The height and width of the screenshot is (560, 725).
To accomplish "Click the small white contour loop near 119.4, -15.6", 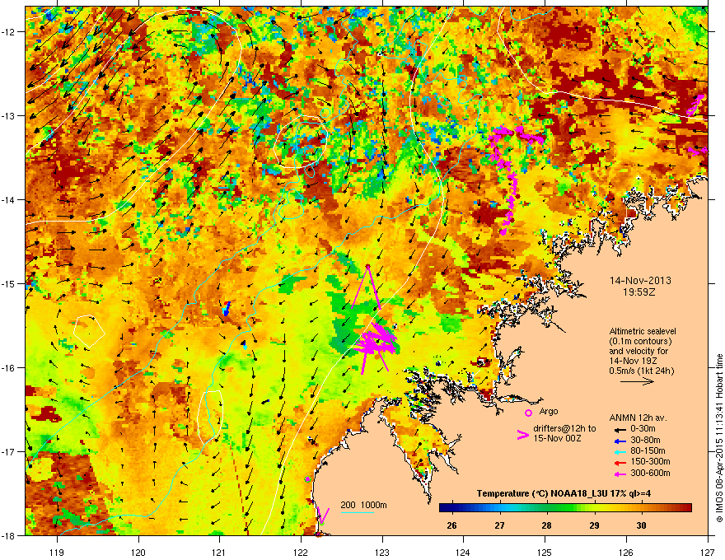I will [x=89, y=331].
